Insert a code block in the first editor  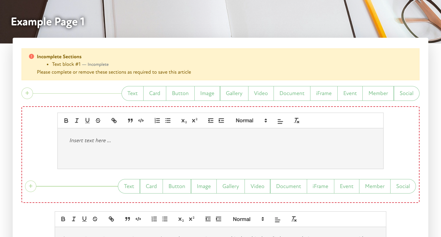[x=141, y=121]
